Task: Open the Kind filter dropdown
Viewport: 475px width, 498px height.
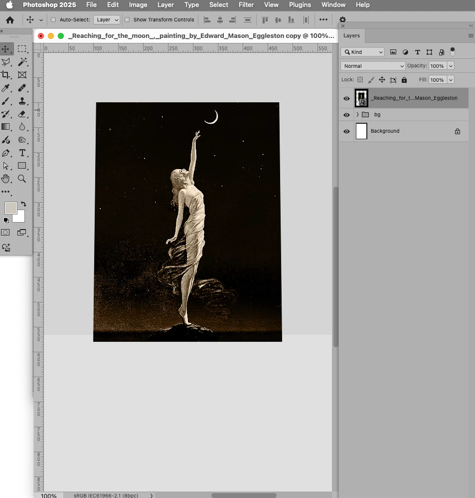Action: coord(363,52)
